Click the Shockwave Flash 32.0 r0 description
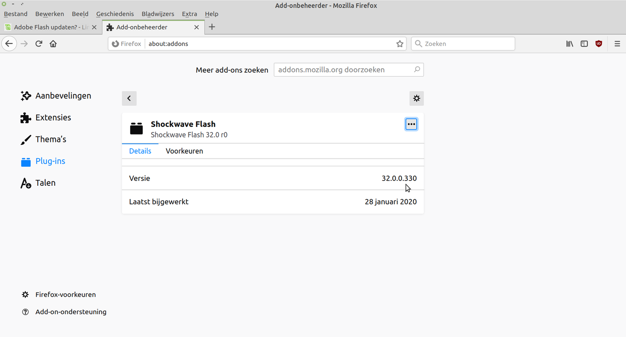 189,135
